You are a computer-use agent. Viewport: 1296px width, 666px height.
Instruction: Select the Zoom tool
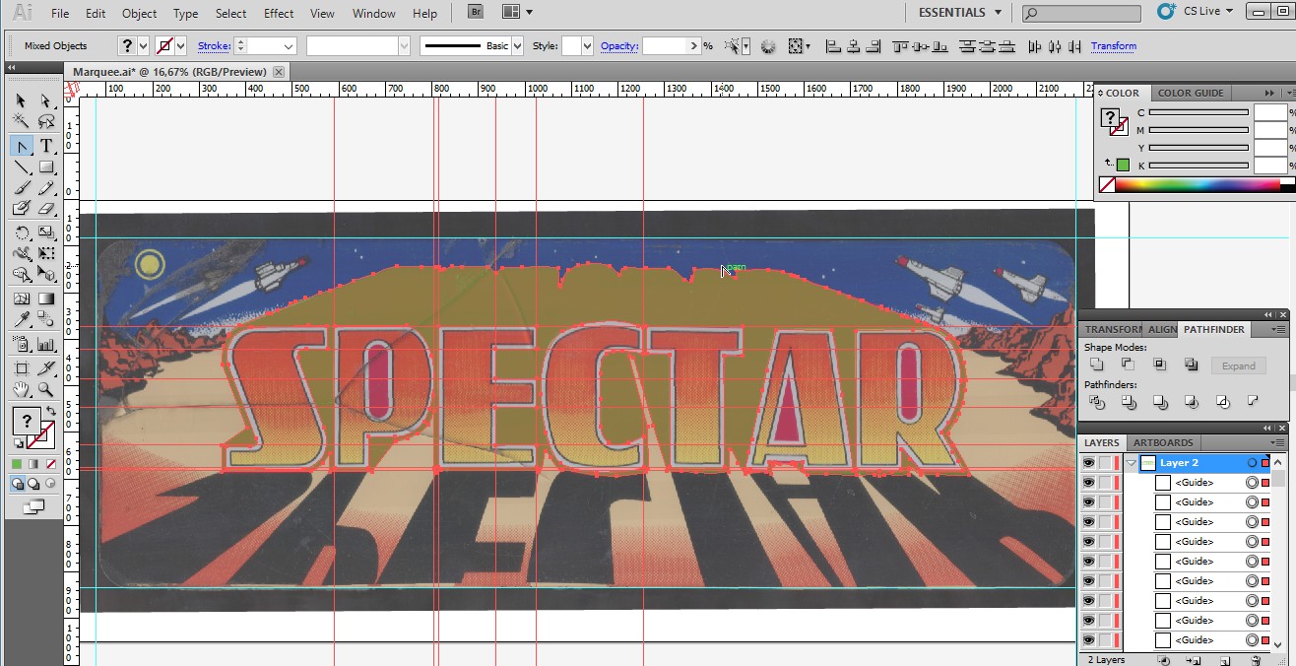(46, 390)
